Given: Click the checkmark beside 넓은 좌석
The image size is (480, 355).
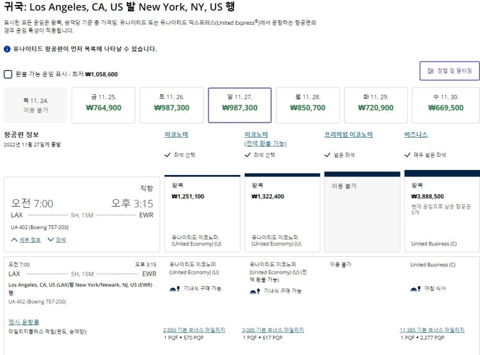Looking at the screenshot, I should (327, 155).
